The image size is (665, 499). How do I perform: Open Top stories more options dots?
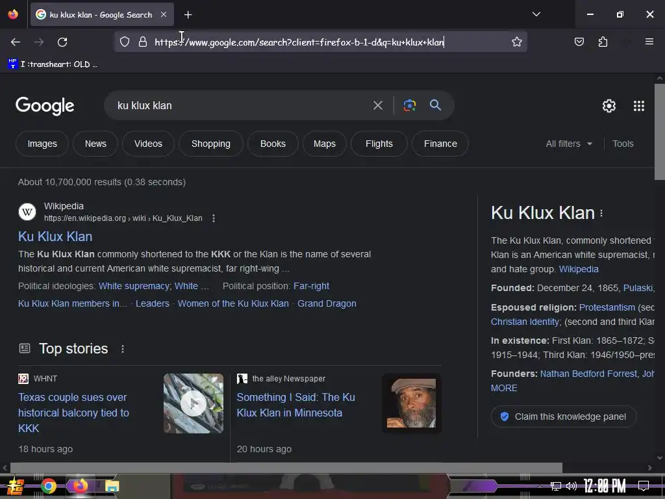click(123, 349)
